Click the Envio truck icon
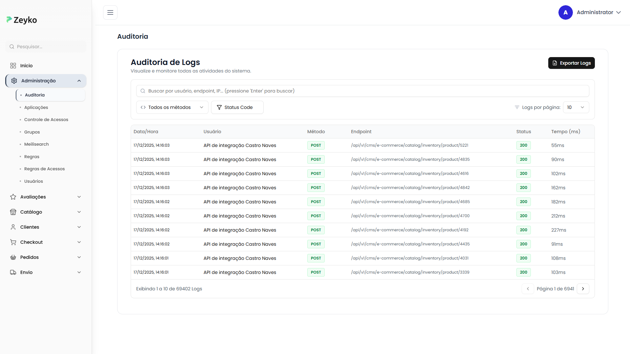Screen dimensions: 630x354 13,272
